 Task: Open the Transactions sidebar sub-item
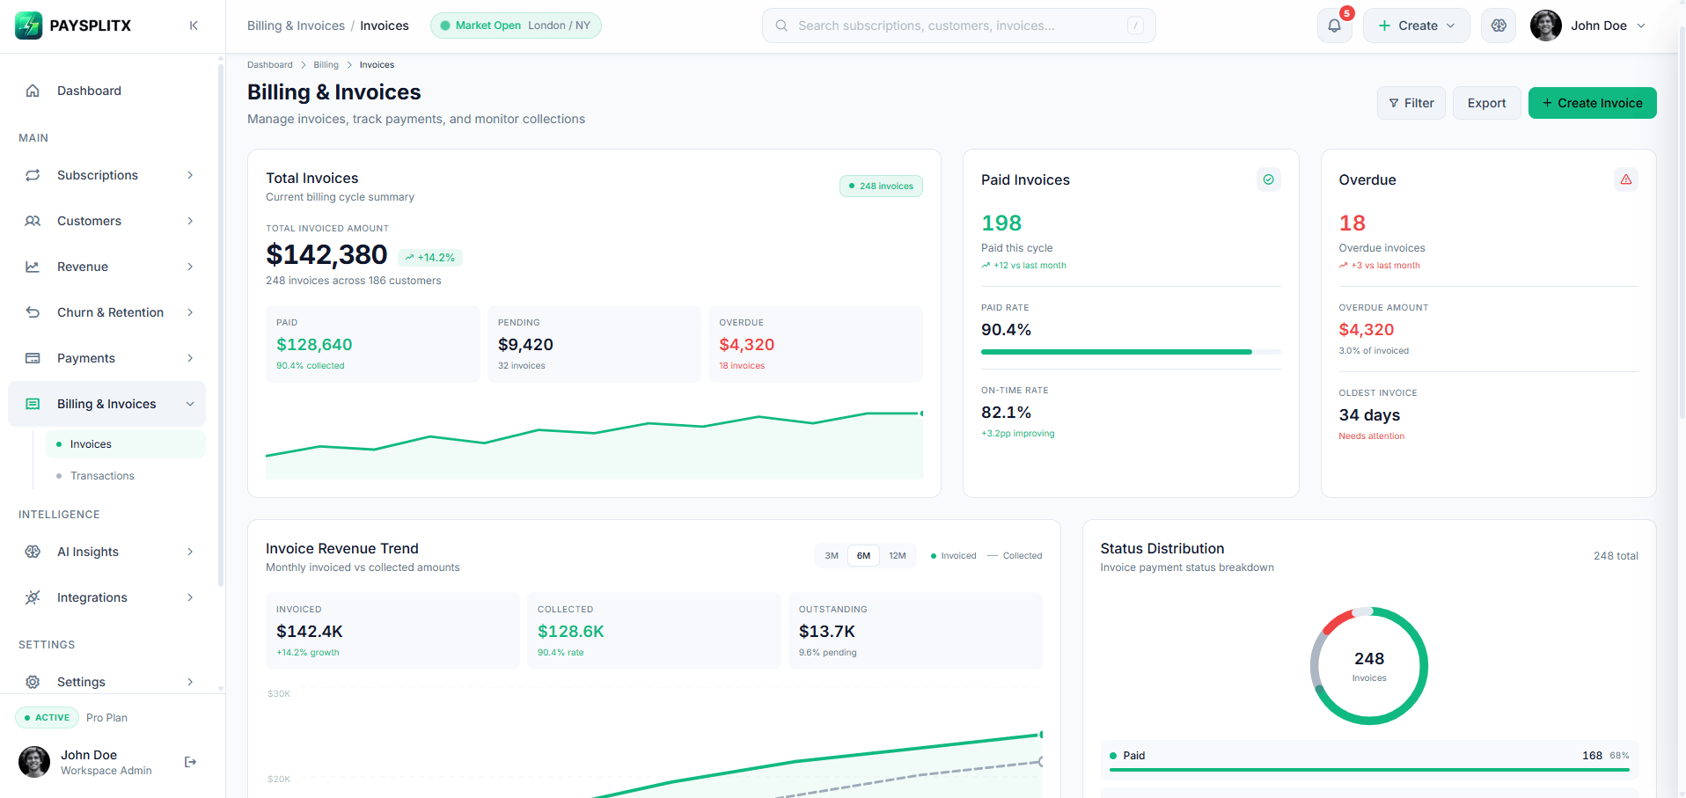(126, 476)
